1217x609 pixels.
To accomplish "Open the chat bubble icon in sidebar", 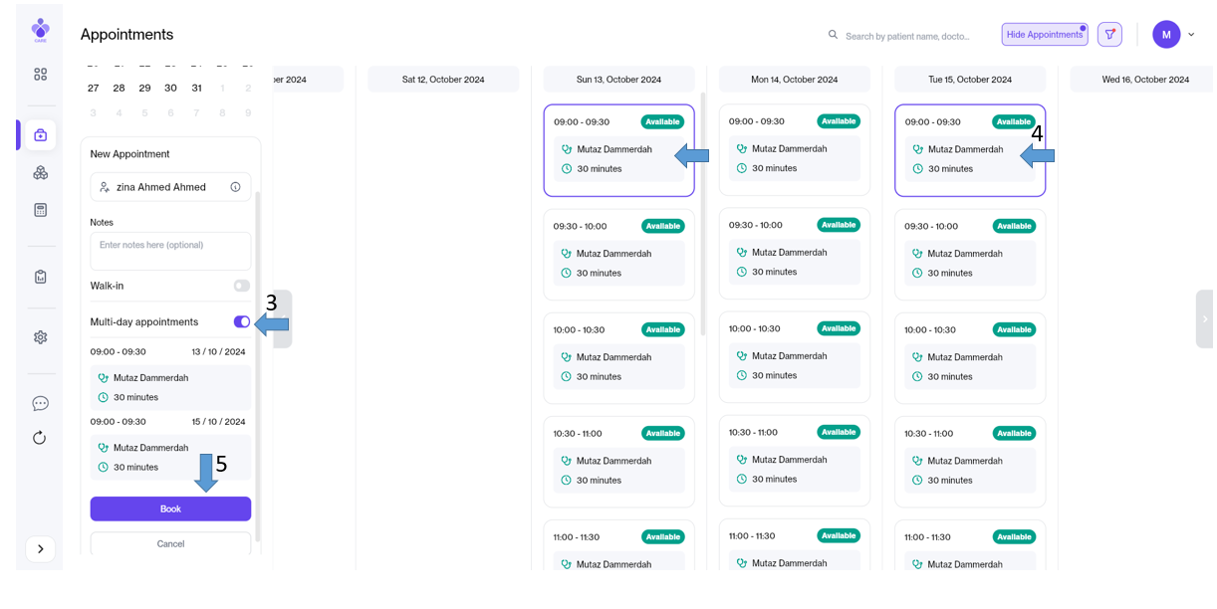I will point(40,403).
